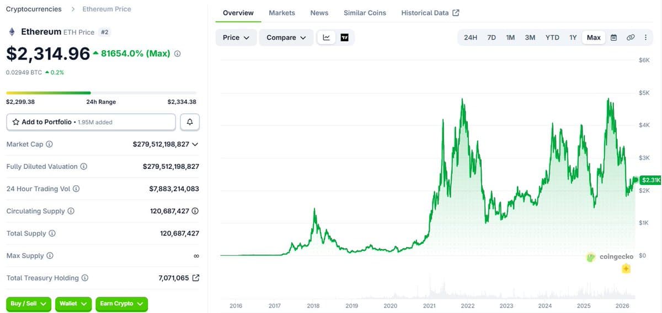This screenshot has width=662, height=313.
Task: Open the Wallet dropdown
Action: tap(73, 304)
